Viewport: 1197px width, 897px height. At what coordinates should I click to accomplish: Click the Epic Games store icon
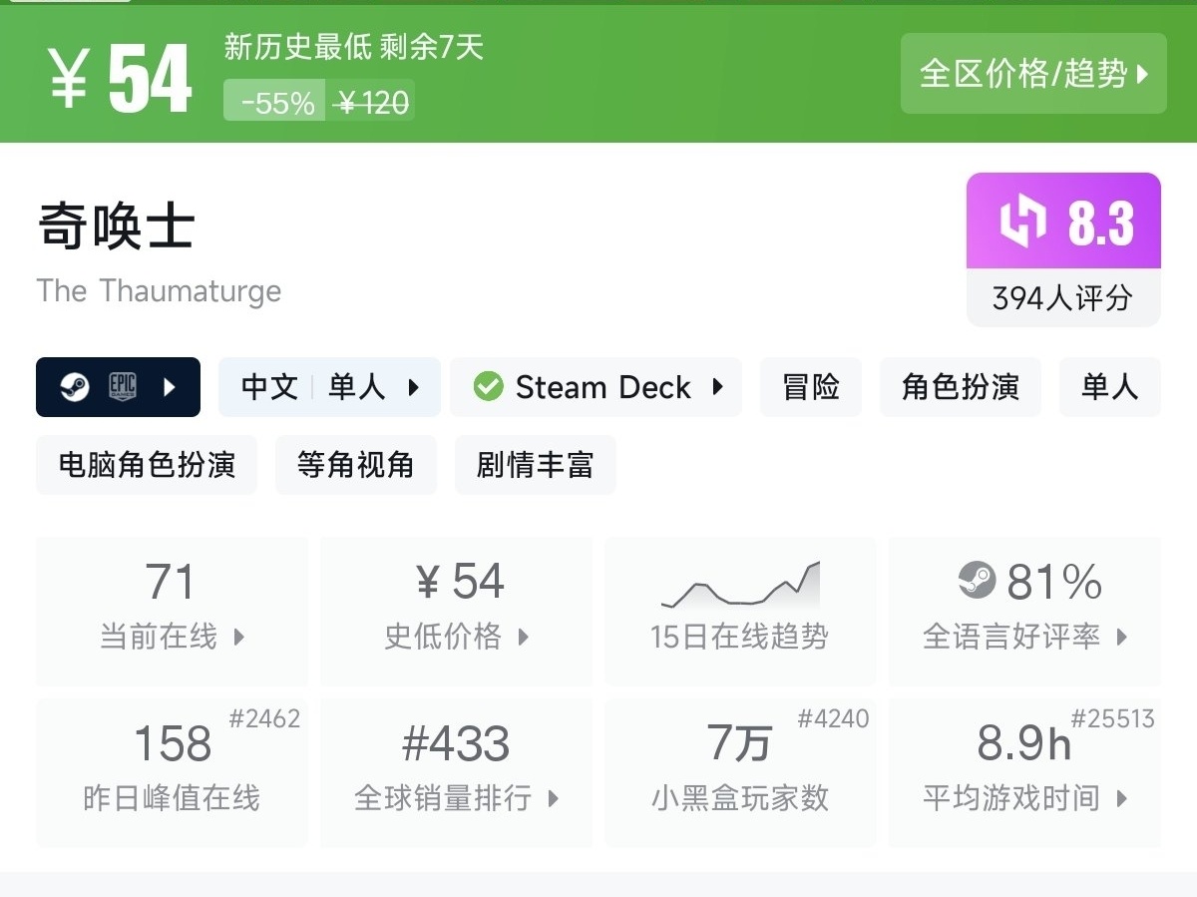tap(123, 387)
